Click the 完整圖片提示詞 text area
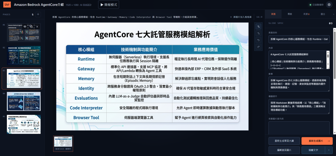This screenshot has height=156, width=336. (299, 128)
